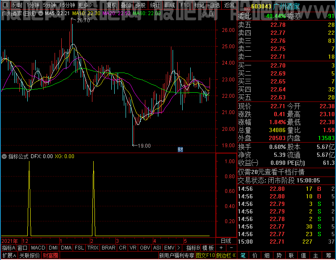Click the 叠加 overlay button

coord(126,5)
